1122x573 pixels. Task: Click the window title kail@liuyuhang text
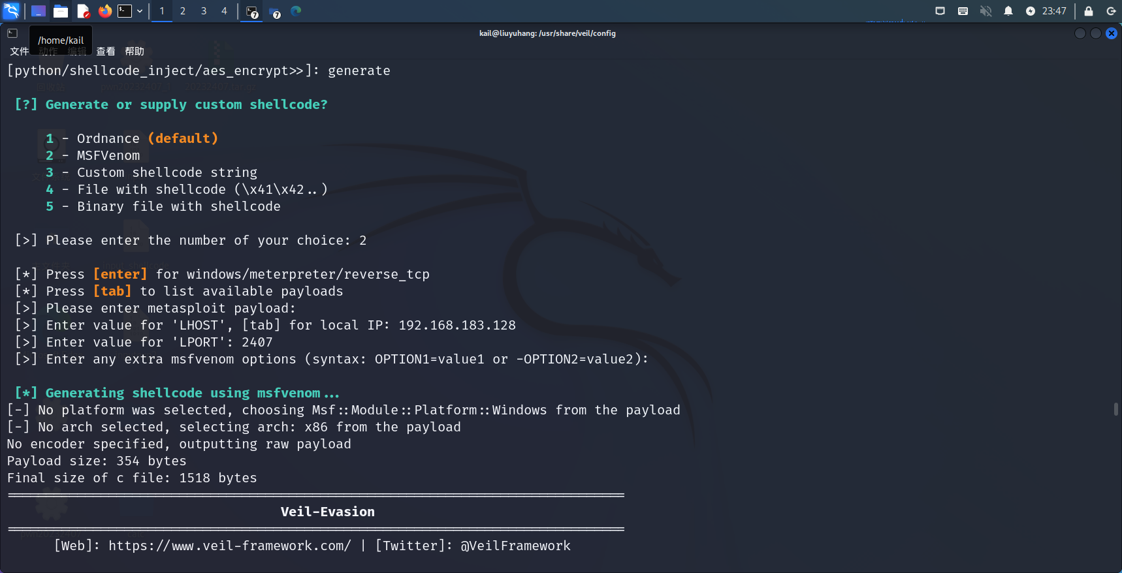tap(547, 33)
